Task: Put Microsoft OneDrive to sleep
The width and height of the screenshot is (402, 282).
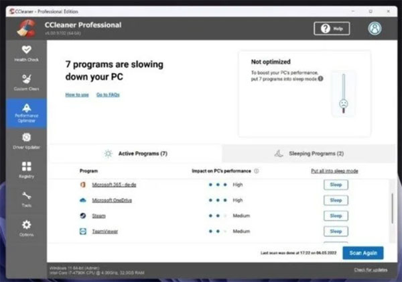Action: click(336, 200)
